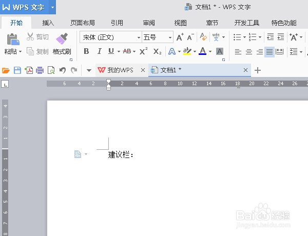Click the Print icon

pyautogui.click(x=40, y=70)
